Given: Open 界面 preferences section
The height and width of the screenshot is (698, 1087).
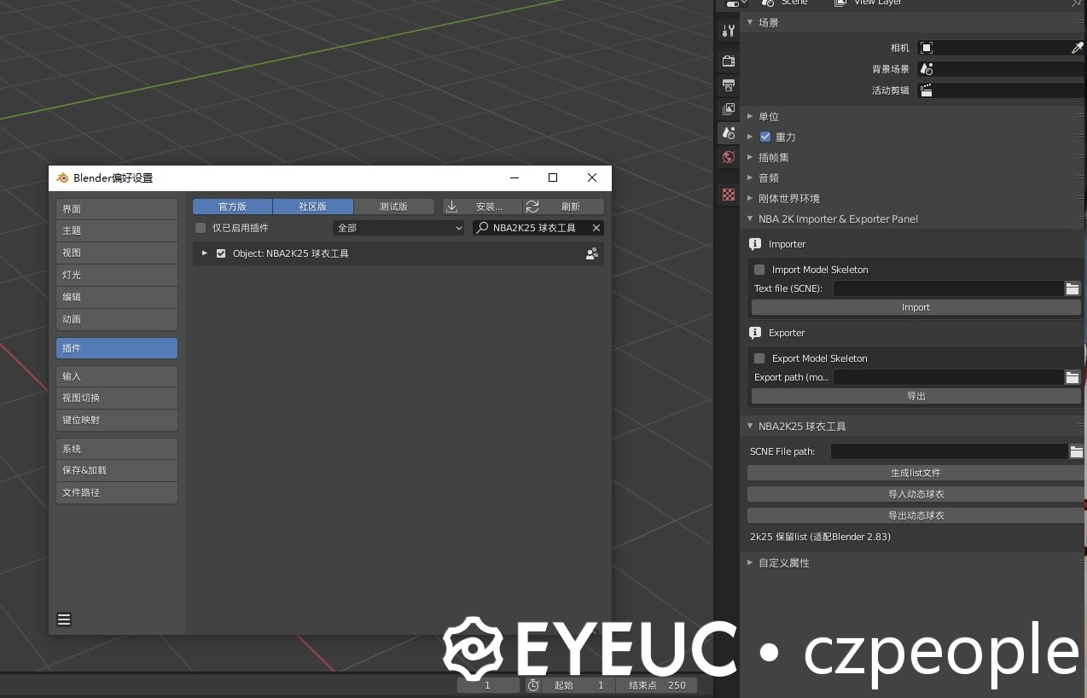Looking at the screenshot, I should [117, 209].
